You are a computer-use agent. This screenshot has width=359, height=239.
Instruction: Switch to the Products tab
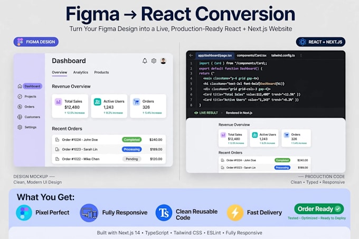coord(101,72)
